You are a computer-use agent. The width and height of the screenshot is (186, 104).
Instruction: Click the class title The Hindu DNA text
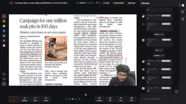tap(41, 3)
